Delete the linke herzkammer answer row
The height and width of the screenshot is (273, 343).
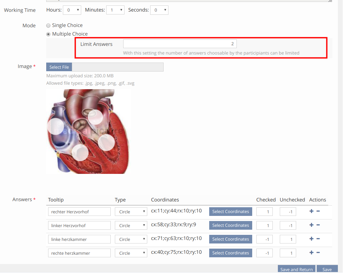318,239
